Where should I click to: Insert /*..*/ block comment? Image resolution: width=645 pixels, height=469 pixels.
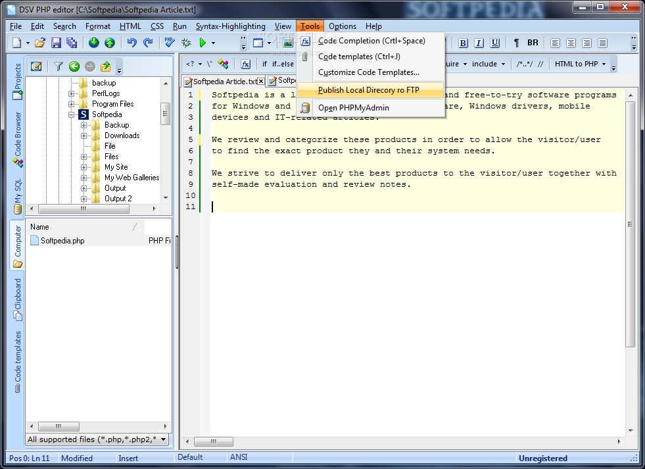[525, 64]
